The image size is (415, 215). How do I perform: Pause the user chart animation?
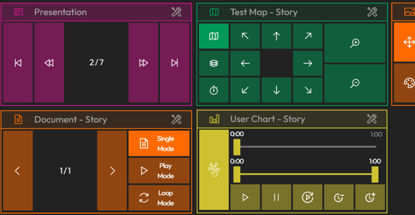click(277, 197)
